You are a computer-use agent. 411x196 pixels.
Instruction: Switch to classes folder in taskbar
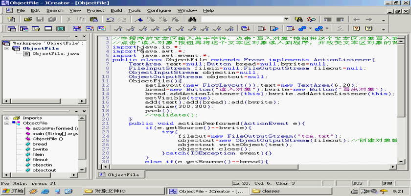(291, 191)
